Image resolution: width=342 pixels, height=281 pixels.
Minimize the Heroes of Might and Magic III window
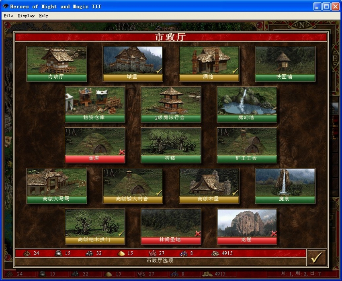[x=317, y=6]
